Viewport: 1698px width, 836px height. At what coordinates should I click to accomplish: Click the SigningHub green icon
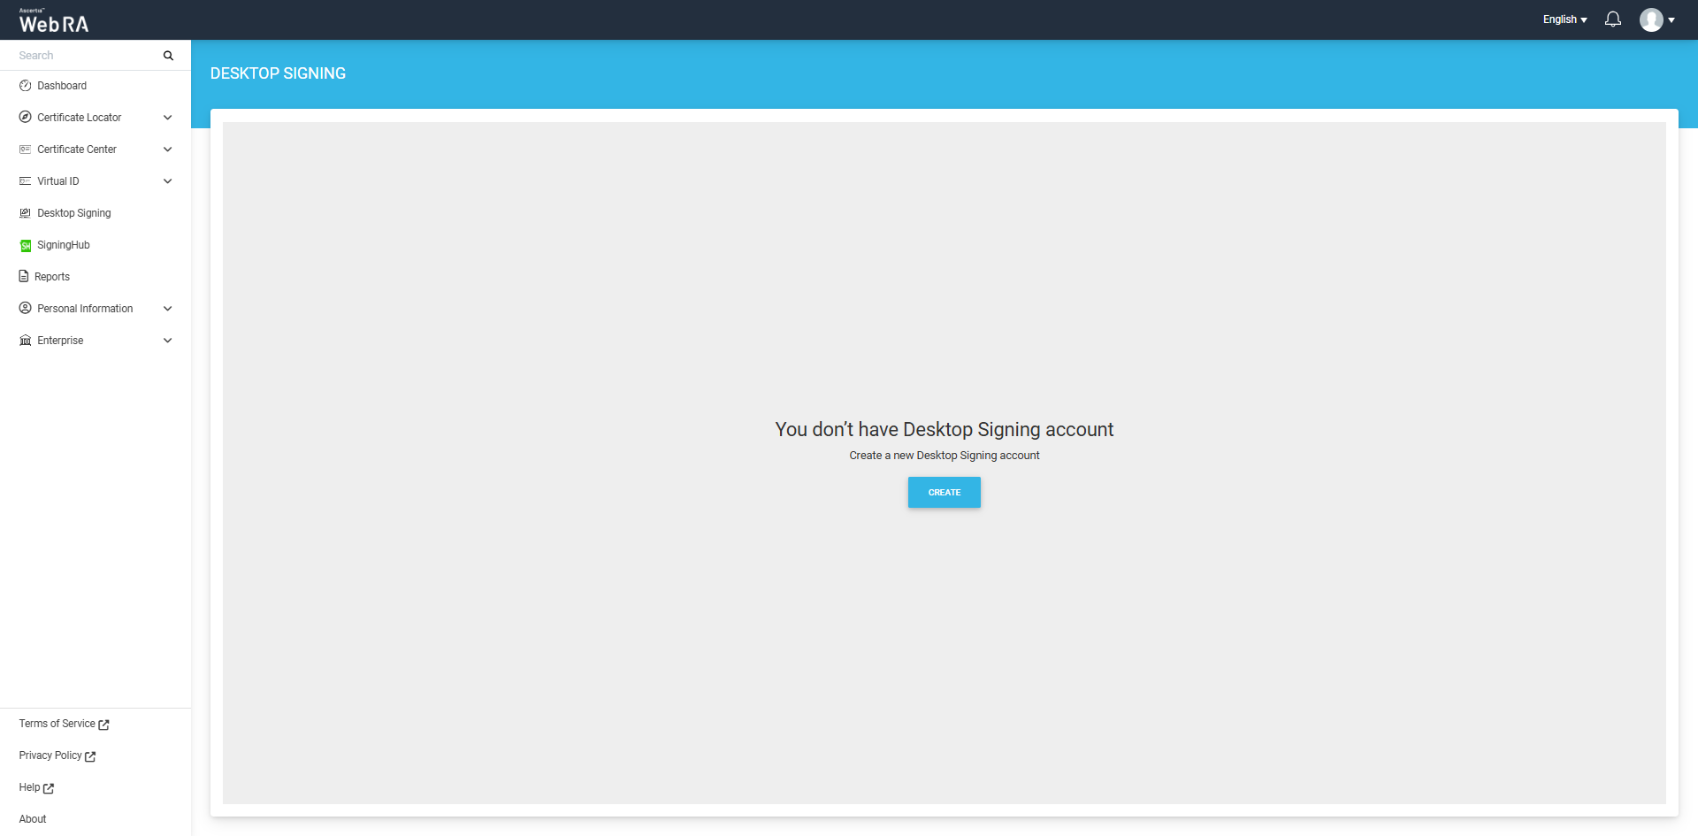click(x=26, y=246)
